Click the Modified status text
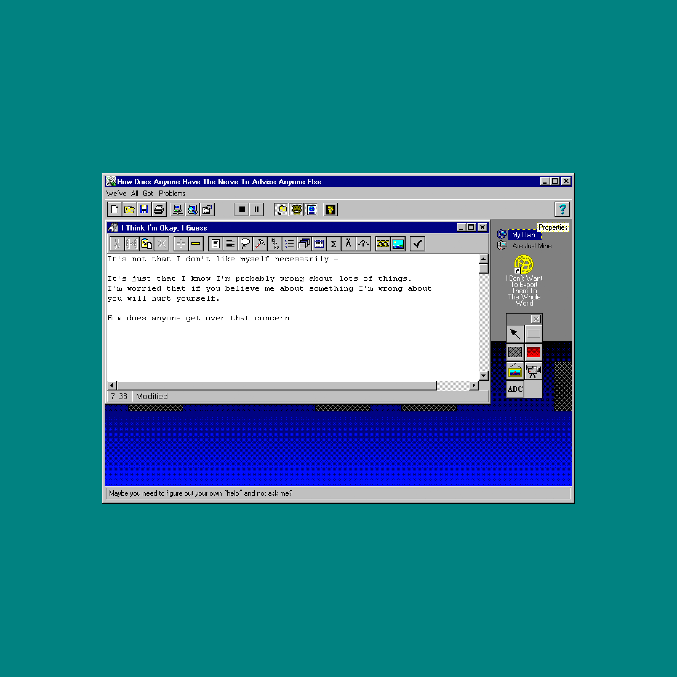The width and height of the screenshot is (677, 677). pos(152,396)
